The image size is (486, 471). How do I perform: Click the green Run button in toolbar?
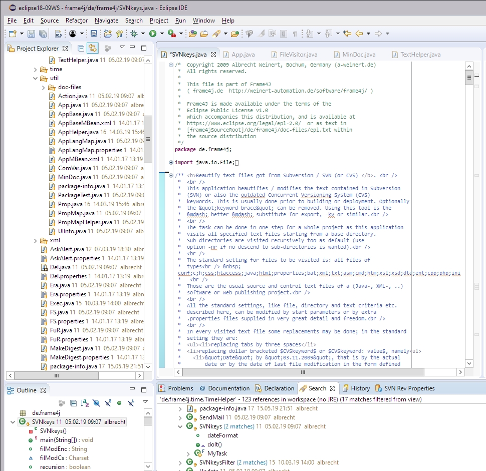pyautogui.click(x=153, y=34)
